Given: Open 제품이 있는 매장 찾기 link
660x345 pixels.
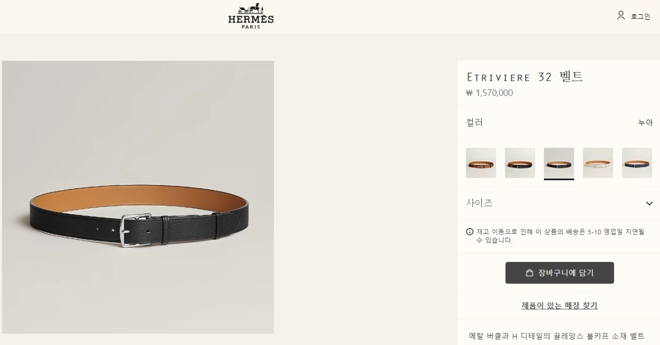Looking at the screenshot, I should coord(559,305).
